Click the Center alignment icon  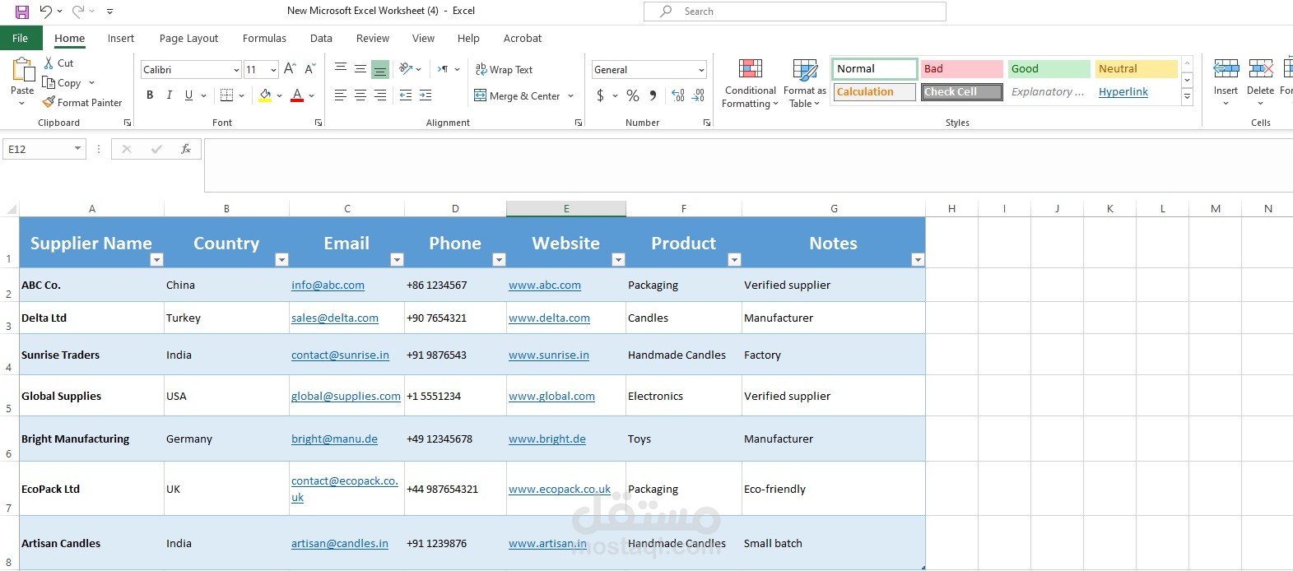tap(360, 95)
